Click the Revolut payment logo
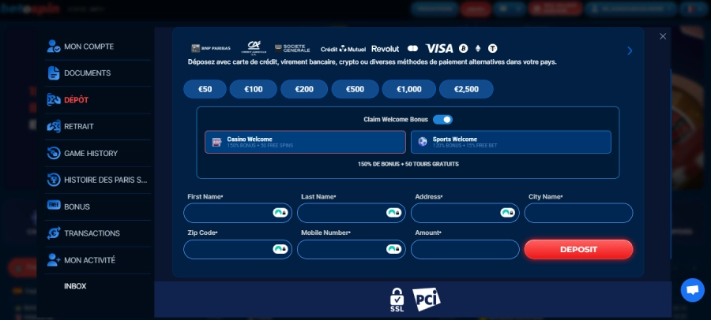Viewport: 711px width, 320px height. [385, 49]
